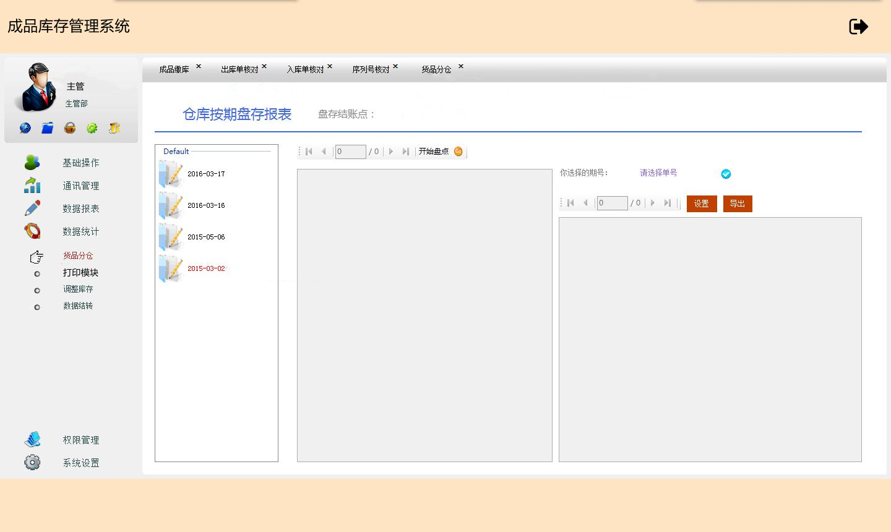Screen dimensions: 891x532
Task: Click the 导出 export button
Action: click(738, 204)
